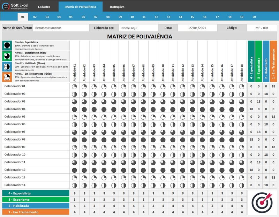
Task: Click the '3 - Experiente' totals row label
Action: 36,200
